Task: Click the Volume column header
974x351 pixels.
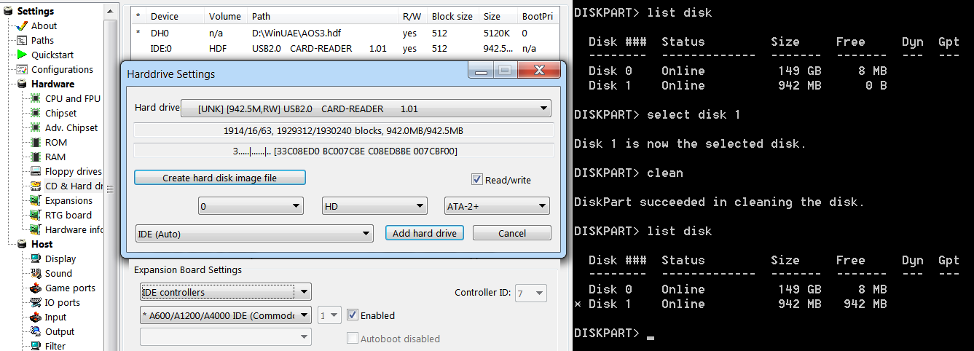Action: click(x=227, y=16)
